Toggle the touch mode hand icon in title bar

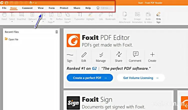click(x=31, y=3)
